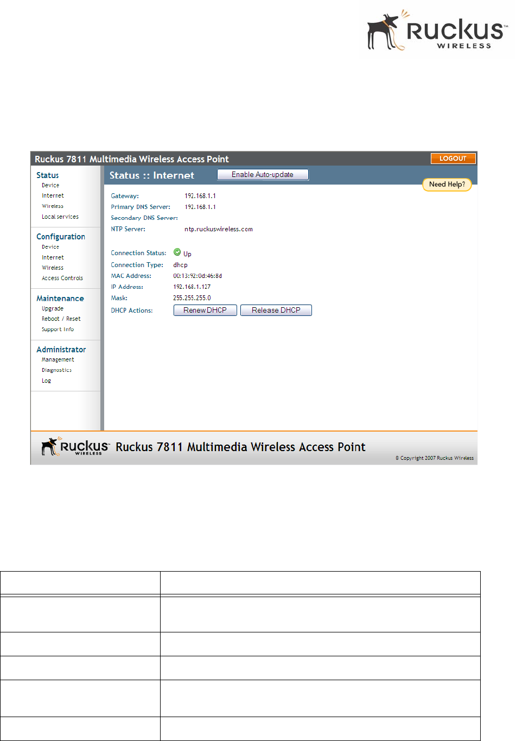Open Wireless under Configuration
The height and width of the screenshot is (741, 516).
53,268
